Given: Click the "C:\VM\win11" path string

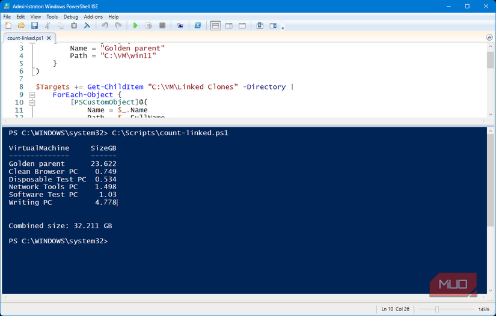Looking at the screenshot, I should click(x=128, y=56).
